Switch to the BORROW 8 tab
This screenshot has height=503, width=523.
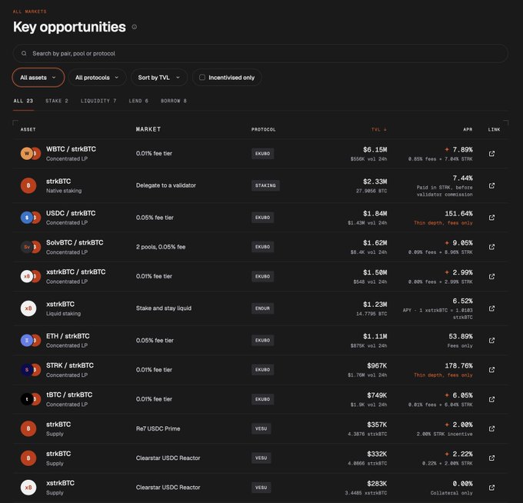click(174, 101)
